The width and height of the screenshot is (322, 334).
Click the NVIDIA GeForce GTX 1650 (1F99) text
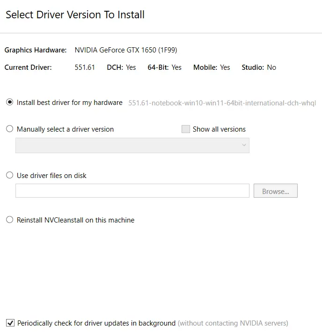126,50
